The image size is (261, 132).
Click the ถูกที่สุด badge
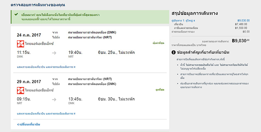tap(160, 90)
